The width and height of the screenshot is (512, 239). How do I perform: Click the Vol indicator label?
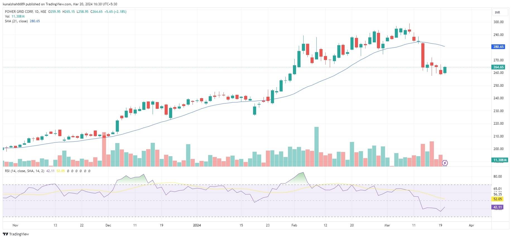[7, 16]
